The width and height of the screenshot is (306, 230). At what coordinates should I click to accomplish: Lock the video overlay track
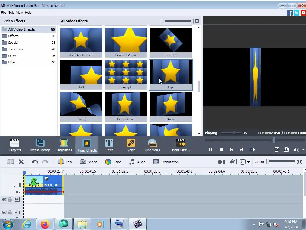tap(10, 212)
